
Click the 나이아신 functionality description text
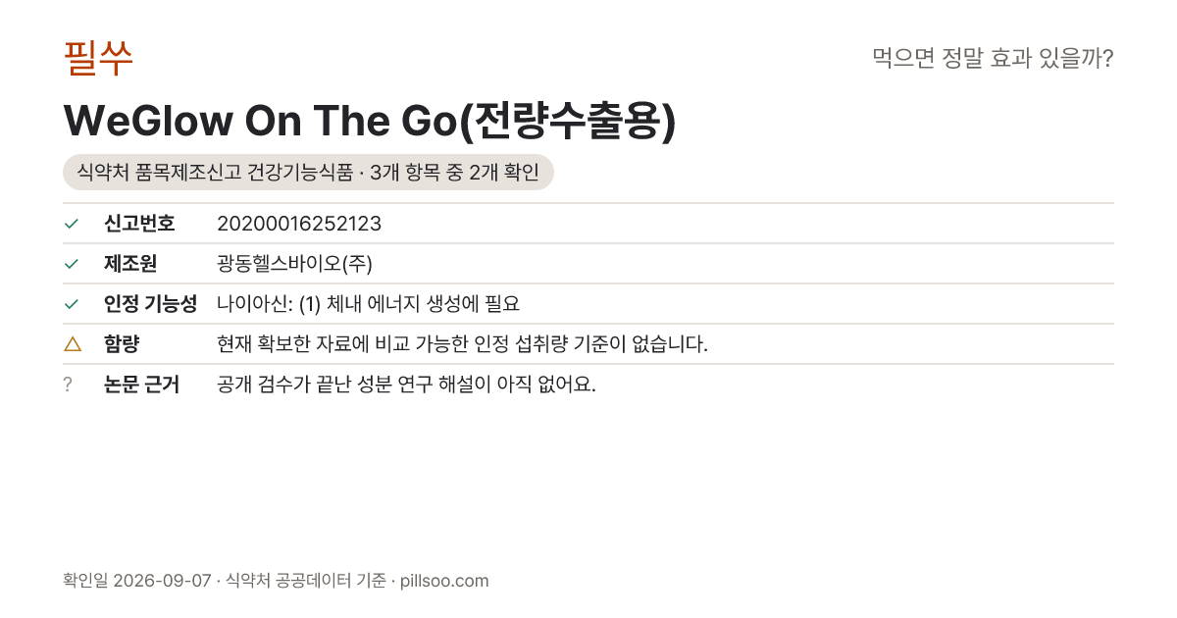coord(368,304)
